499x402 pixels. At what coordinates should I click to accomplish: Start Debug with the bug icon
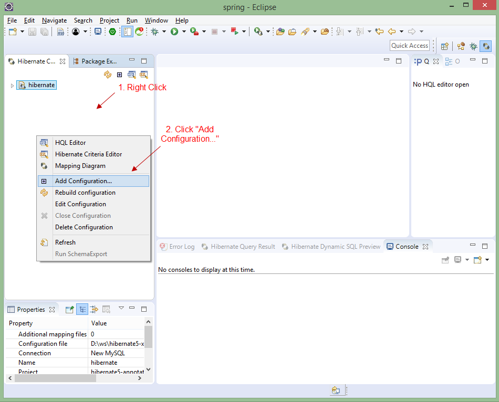pos(155,31)
